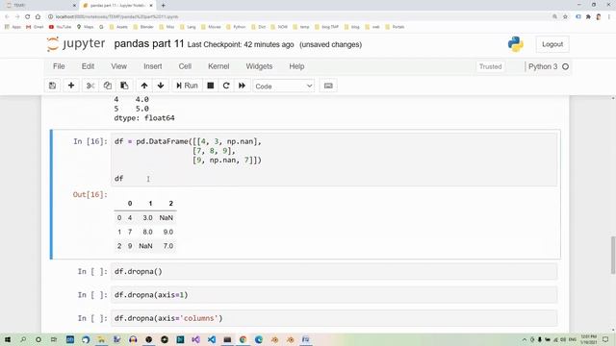This screenshot has width=616, height=346.
Task: Run the selected cell
Action: point(187,86)
